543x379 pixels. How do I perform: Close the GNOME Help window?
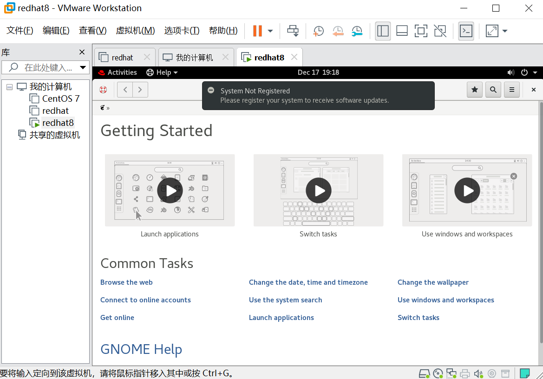click(x=534, y=90)
